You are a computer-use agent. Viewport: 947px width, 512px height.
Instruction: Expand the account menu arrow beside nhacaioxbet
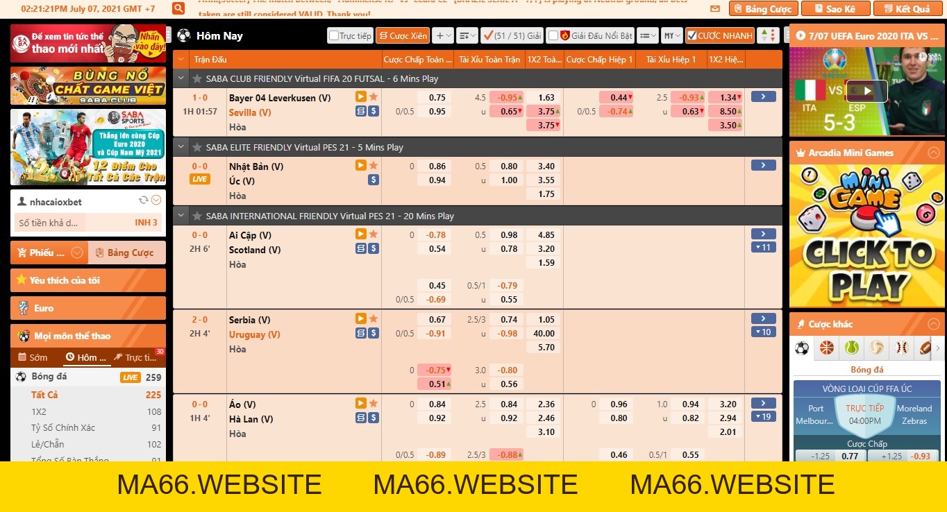[x=156, y=200]
